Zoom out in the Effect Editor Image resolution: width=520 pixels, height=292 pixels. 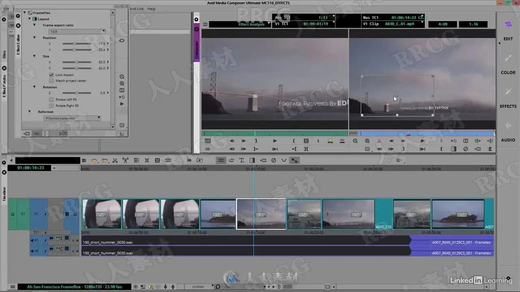(x=121, y=77)
